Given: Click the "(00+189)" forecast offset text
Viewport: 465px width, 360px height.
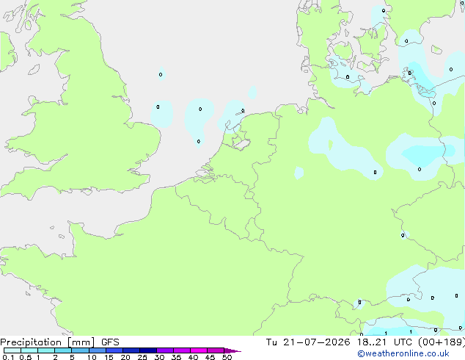Looking at the screenshot, I should (442, 342).
